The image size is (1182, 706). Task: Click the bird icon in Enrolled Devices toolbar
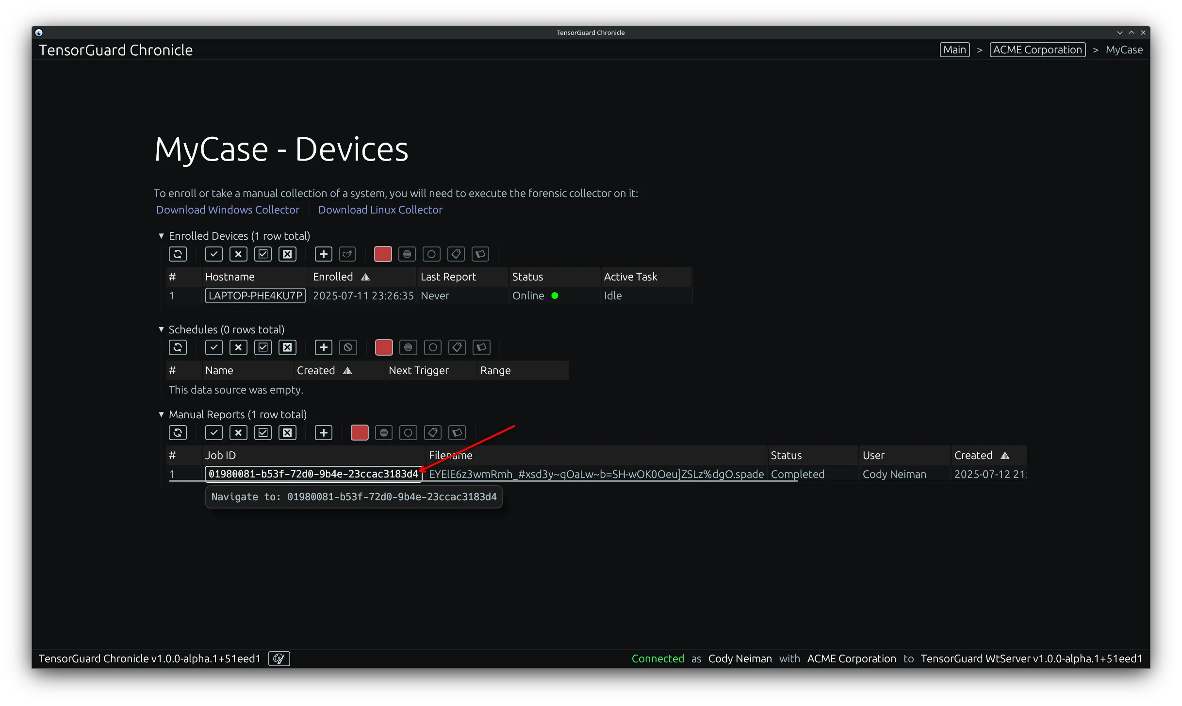point(347,254)
